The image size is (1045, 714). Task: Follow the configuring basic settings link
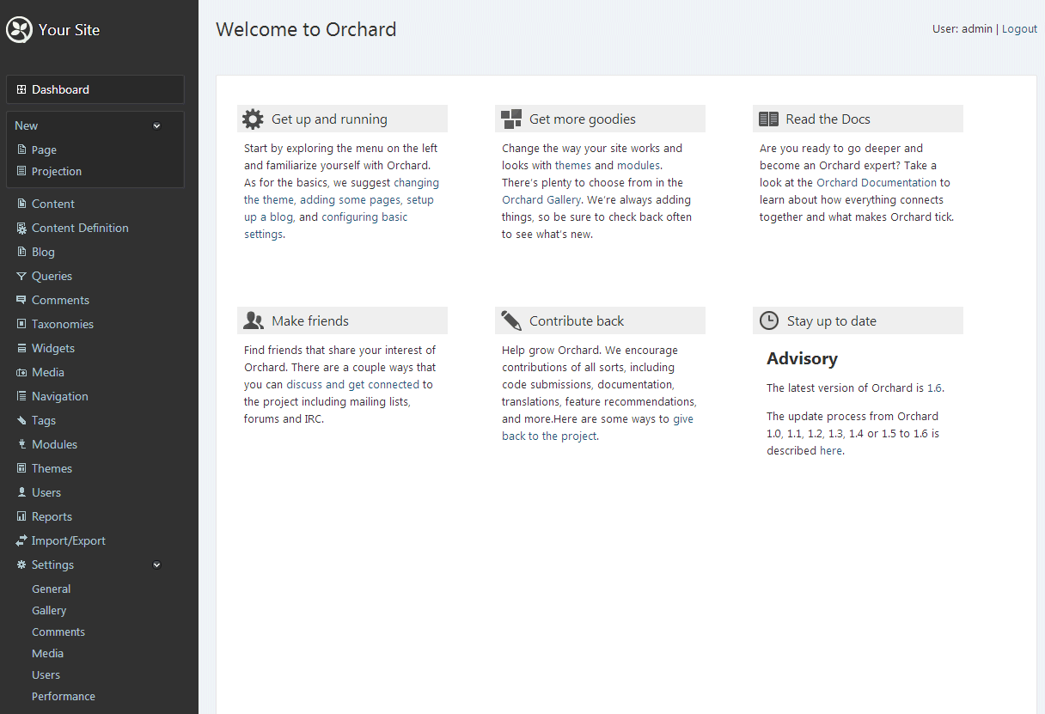tap(326, 225)
